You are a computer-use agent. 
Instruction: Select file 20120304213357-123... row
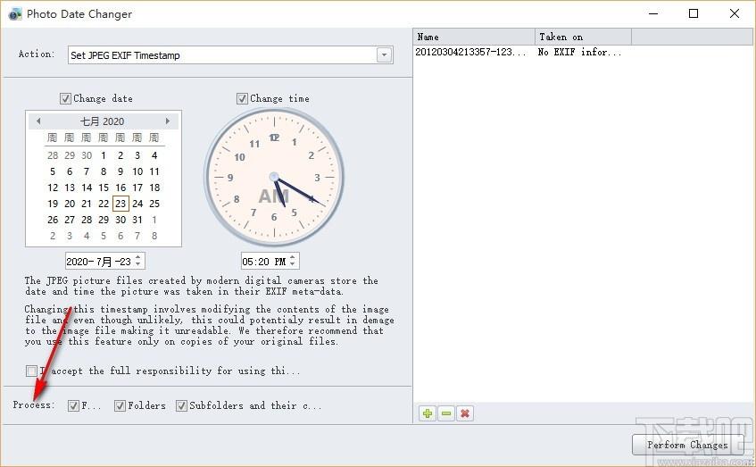[x=470, y=52]
